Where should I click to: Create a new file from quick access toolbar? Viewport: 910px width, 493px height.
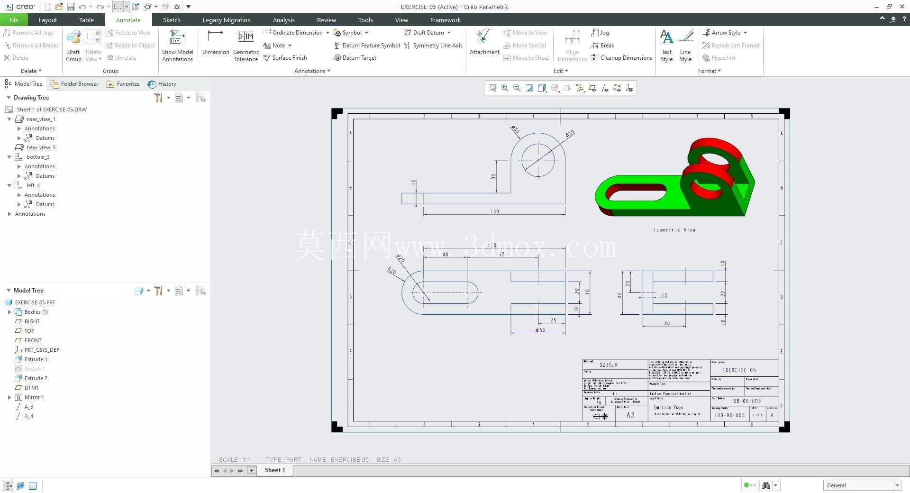pos(48,7)
